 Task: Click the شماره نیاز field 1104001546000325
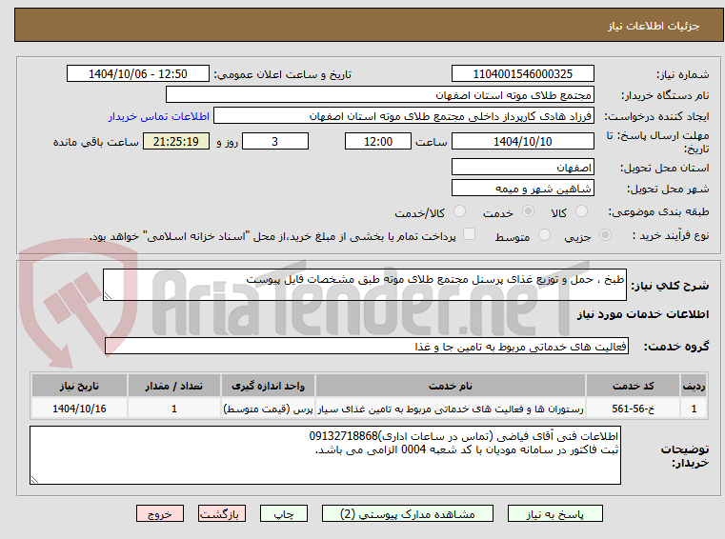click(522, 74)
